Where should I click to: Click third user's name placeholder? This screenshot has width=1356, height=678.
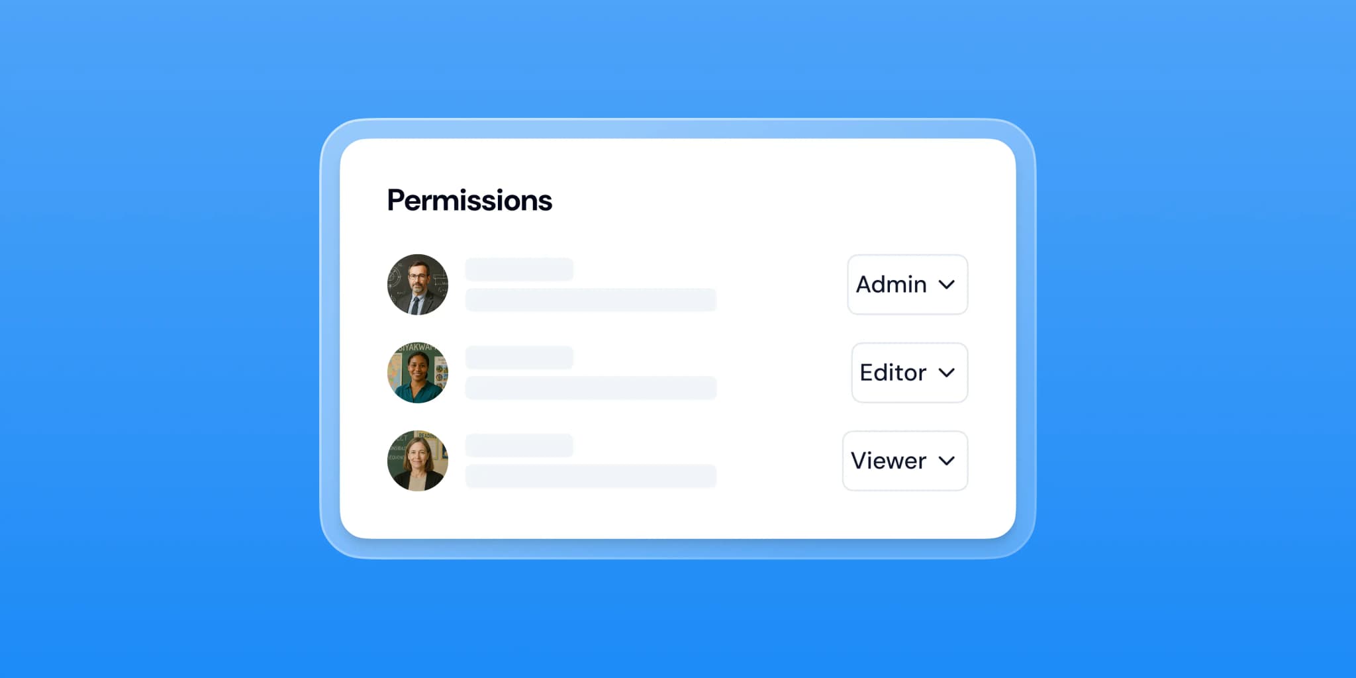519,446
